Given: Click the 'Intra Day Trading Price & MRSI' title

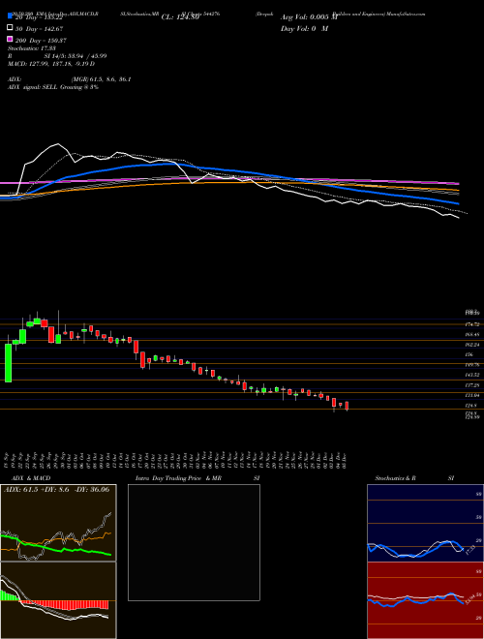Looking at the screenshot, I should pos(197,478).
